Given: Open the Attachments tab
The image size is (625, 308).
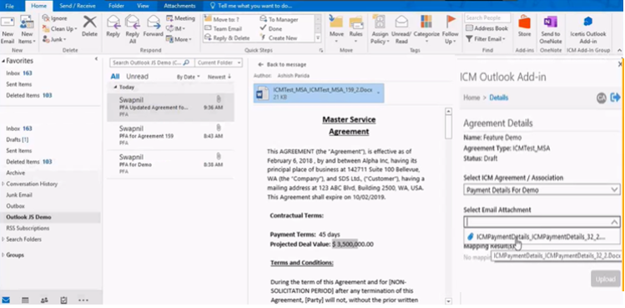Looking at the screenshot, I should click(x=179, y=6).
